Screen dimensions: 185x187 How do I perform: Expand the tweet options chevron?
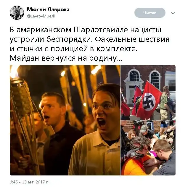[173, 13]
